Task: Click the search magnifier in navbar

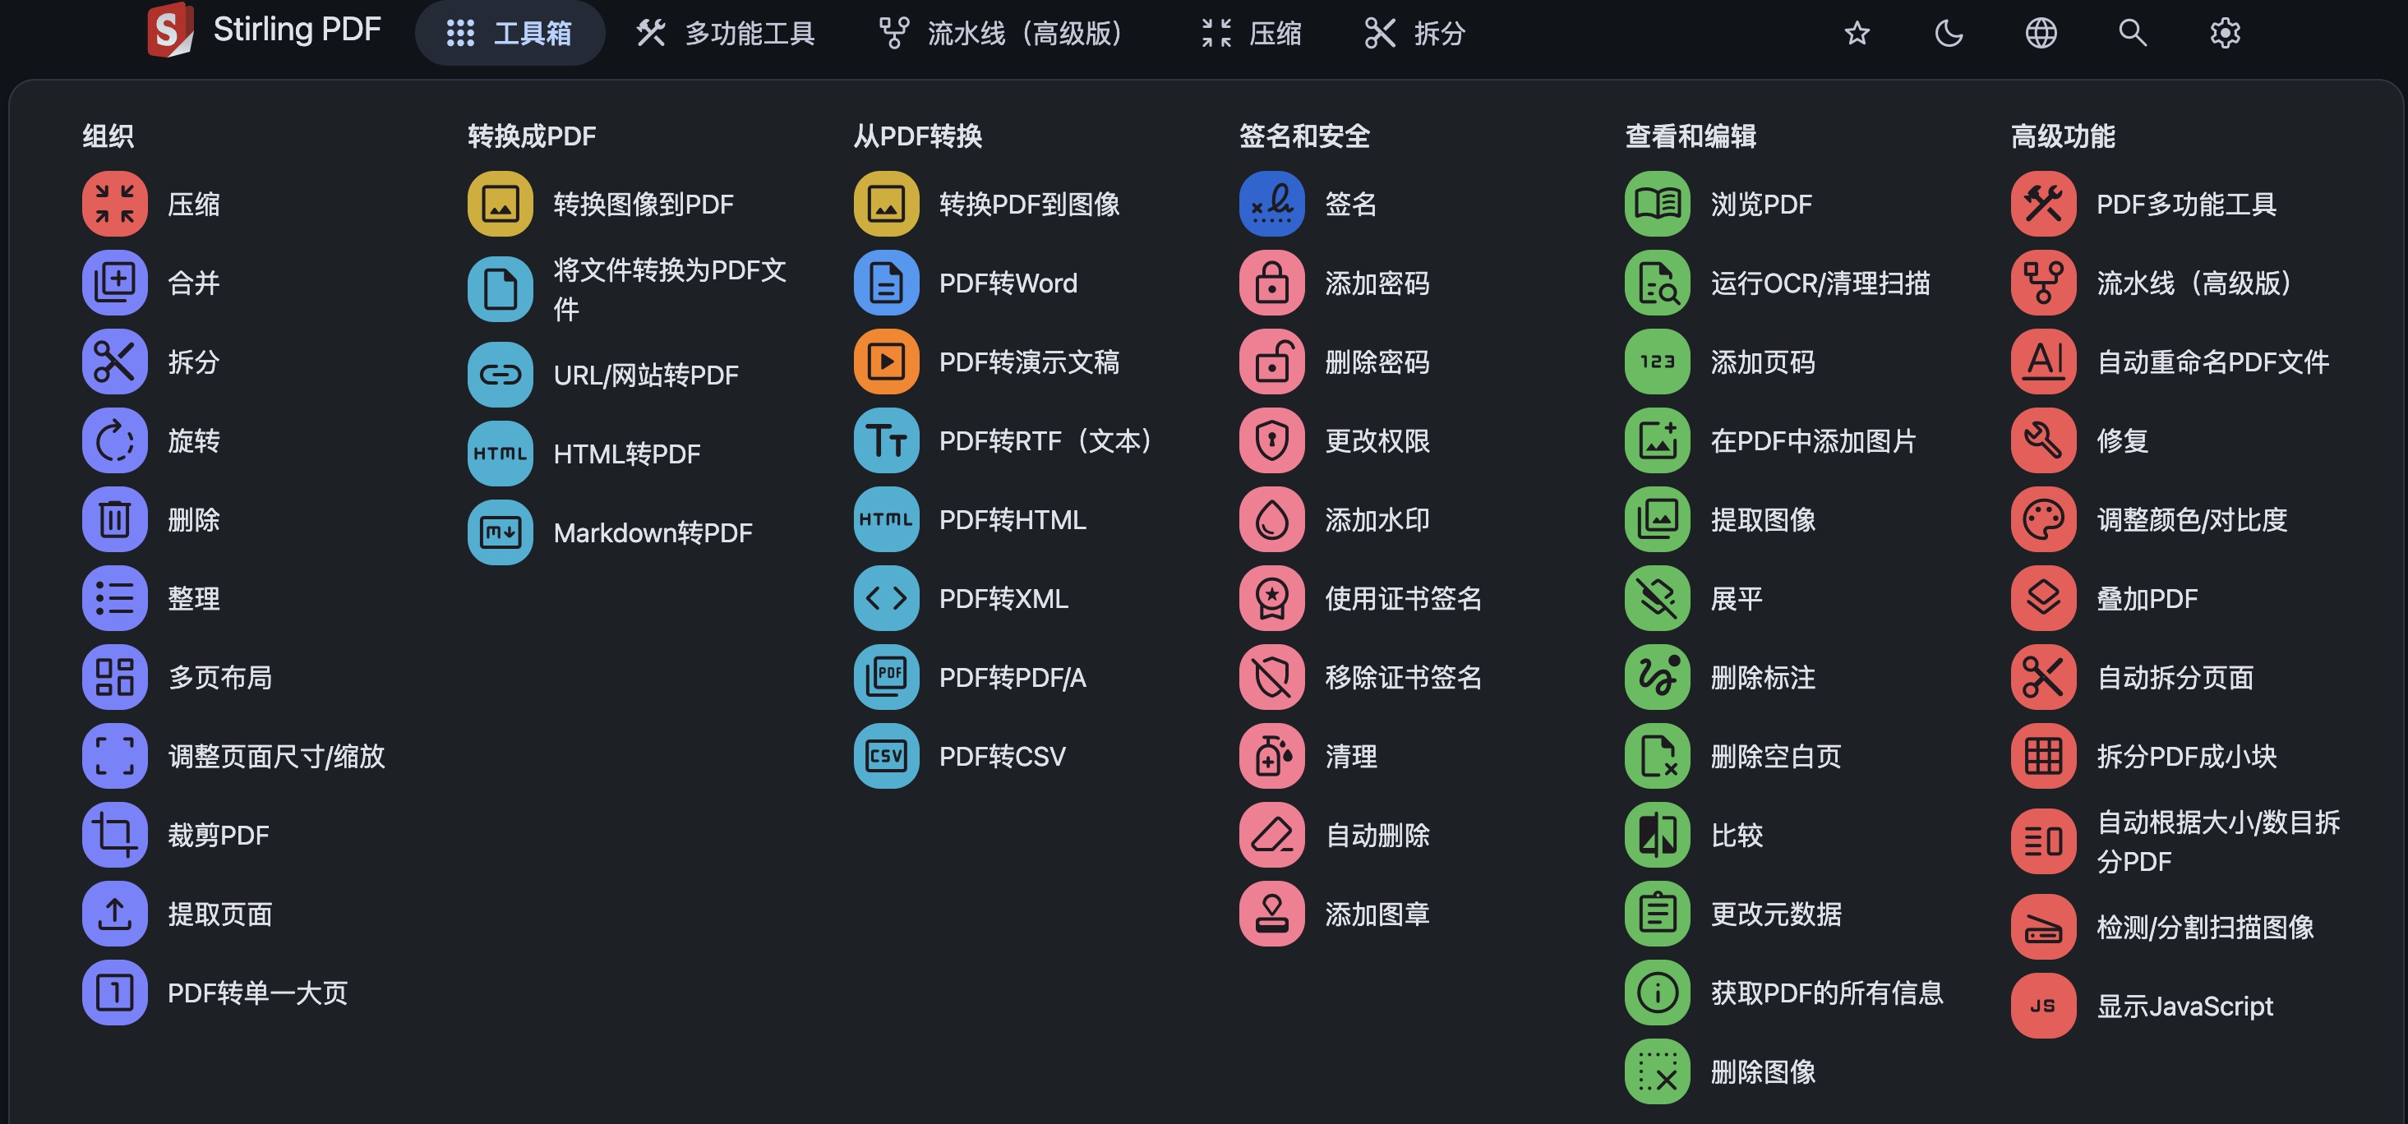Action: click(x=2132, y=34)
